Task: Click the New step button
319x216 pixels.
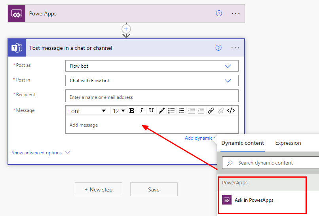Action: click(x=99, y=189)
